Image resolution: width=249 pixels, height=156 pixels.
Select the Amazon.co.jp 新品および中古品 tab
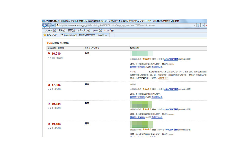(85, 35)
